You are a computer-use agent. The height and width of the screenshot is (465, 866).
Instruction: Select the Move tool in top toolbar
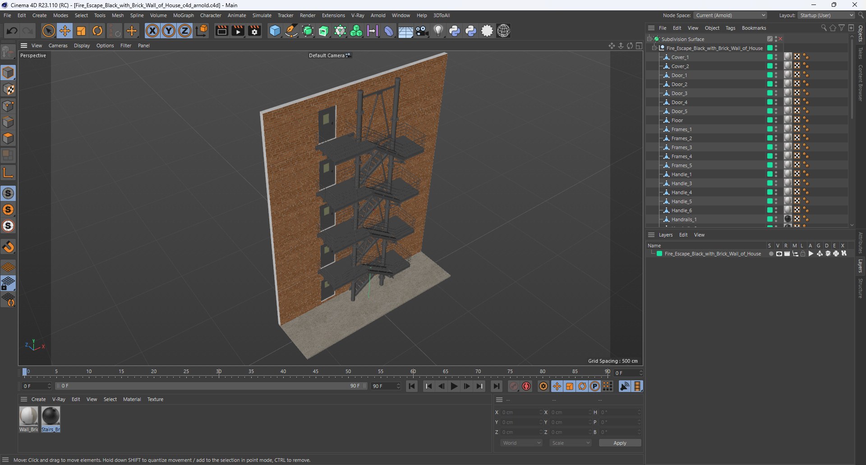(x=65, y=31)
